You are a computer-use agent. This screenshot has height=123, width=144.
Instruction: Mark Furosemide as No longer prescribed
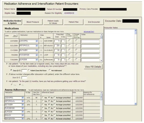click(x=54, y=108)
